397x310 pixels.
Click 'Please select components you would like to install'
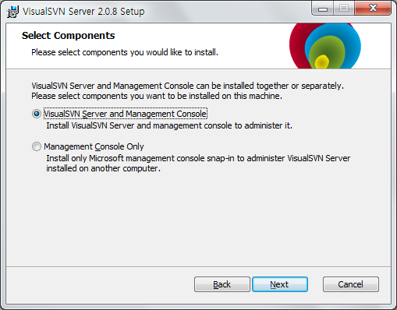[x=125, y=52]
